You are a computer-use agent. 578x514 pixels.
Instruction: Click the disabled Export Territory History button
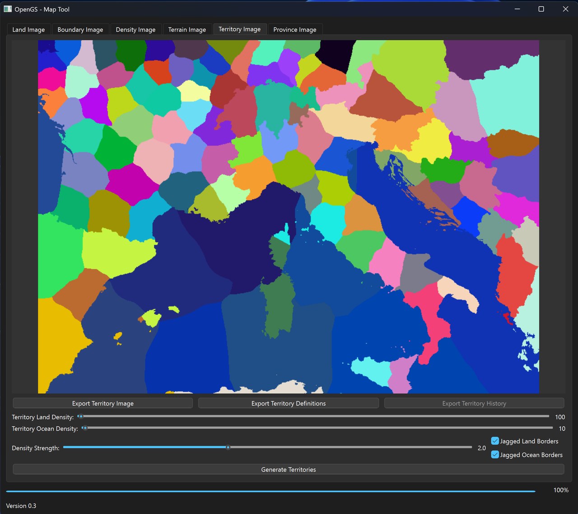click(474, 403)
